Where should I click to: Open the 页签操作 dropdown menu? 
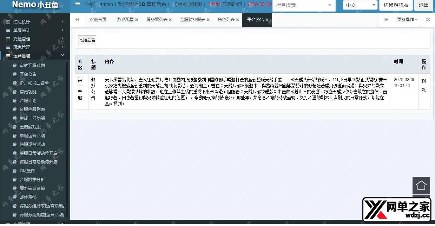coord(406,19)
